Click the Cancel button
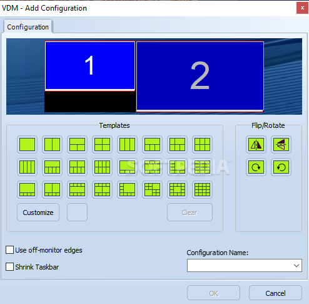This screenshot has height=304, width=309. (x=275, y=293)
